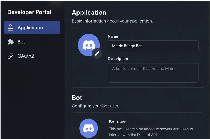This screenshot has width=210, height=139.
Task: Click the 'Bot user' label
Action: pos(117,122)
